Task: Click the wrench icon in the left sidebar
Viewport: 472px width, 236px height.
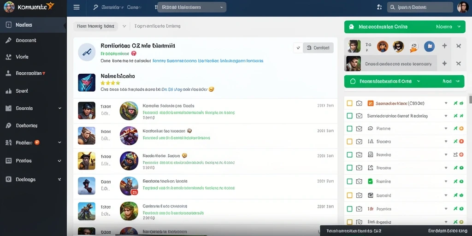Action: click(x=8, y=41)
